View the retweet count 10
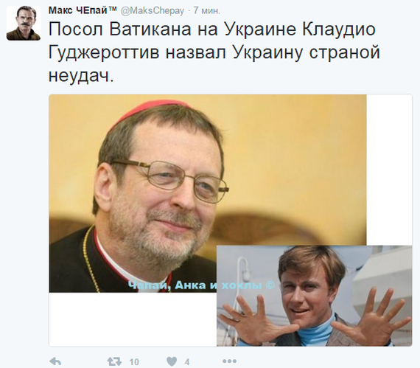 134,362
